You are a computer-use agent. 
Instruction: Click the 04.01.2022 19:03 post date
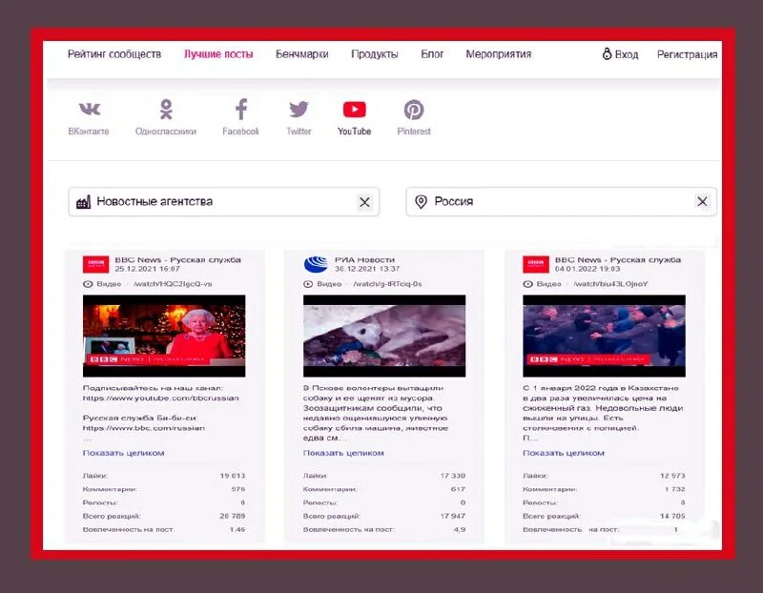(x=588, y=269)
